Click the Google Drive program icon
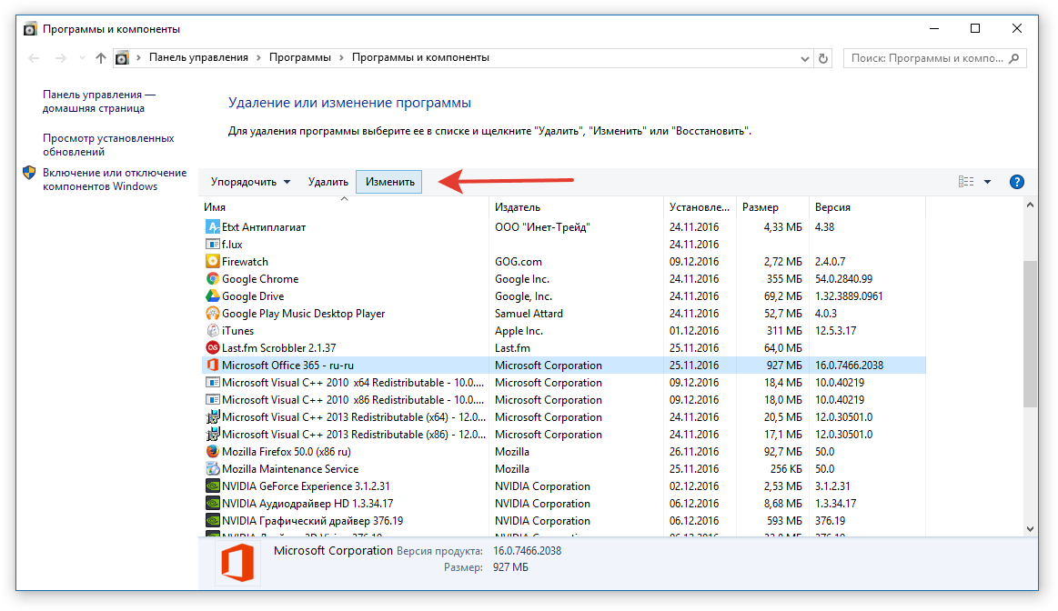This screenshot has width=1058, height=611. pyautogui.click(x=213, y=296)
